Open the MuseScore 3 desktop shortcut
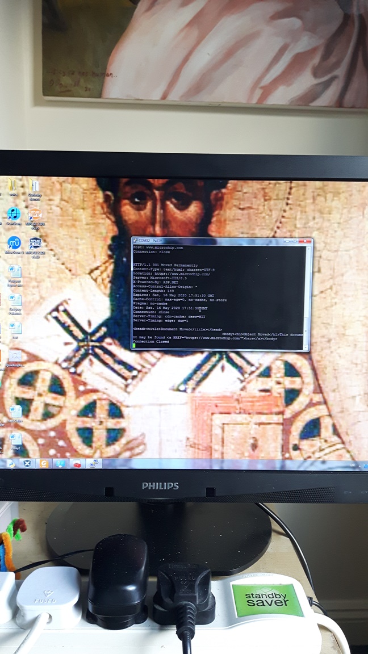This screenshot has height=654, width=368. pos(14,245)
